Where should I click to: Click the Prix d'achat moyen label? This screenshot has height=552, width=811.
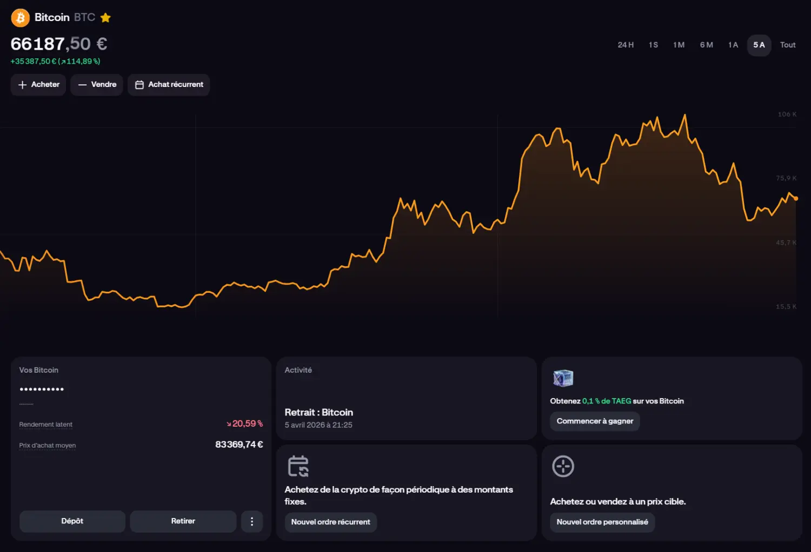pos(48,446)
